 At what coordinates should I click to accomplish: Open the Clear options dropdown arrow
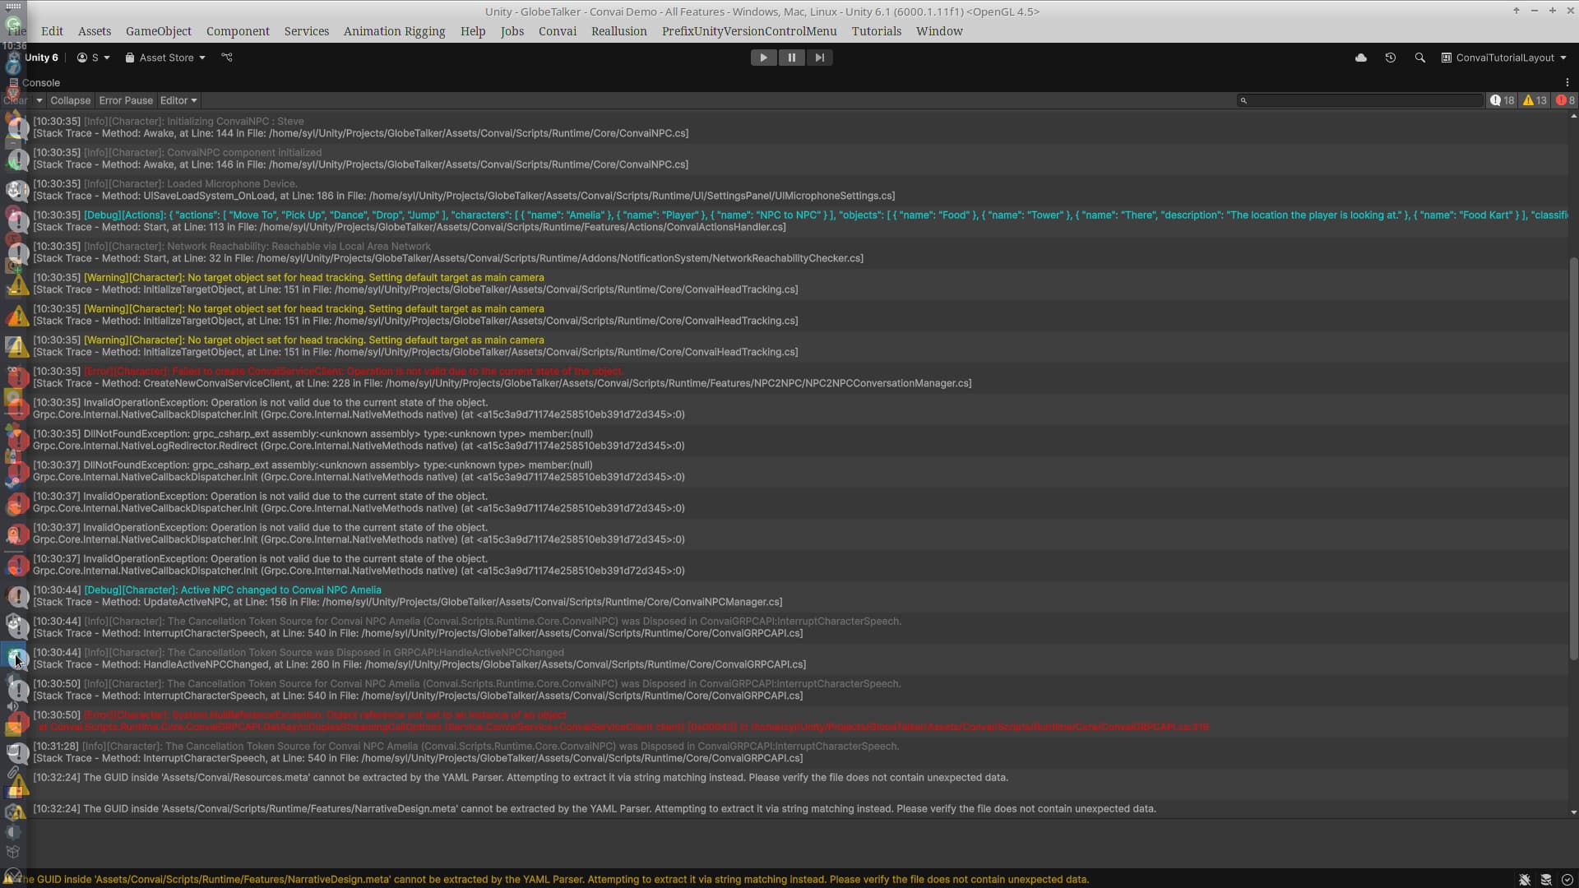(x=39, y=100)
